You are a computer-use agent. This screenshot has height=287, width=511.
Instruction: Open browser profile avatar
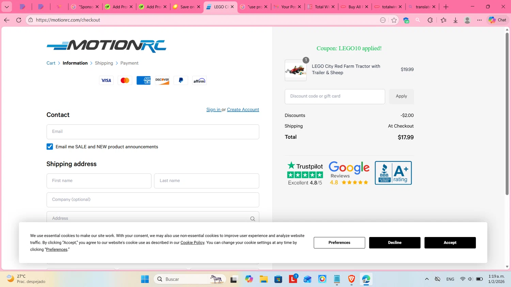click(x=467, y=20)
